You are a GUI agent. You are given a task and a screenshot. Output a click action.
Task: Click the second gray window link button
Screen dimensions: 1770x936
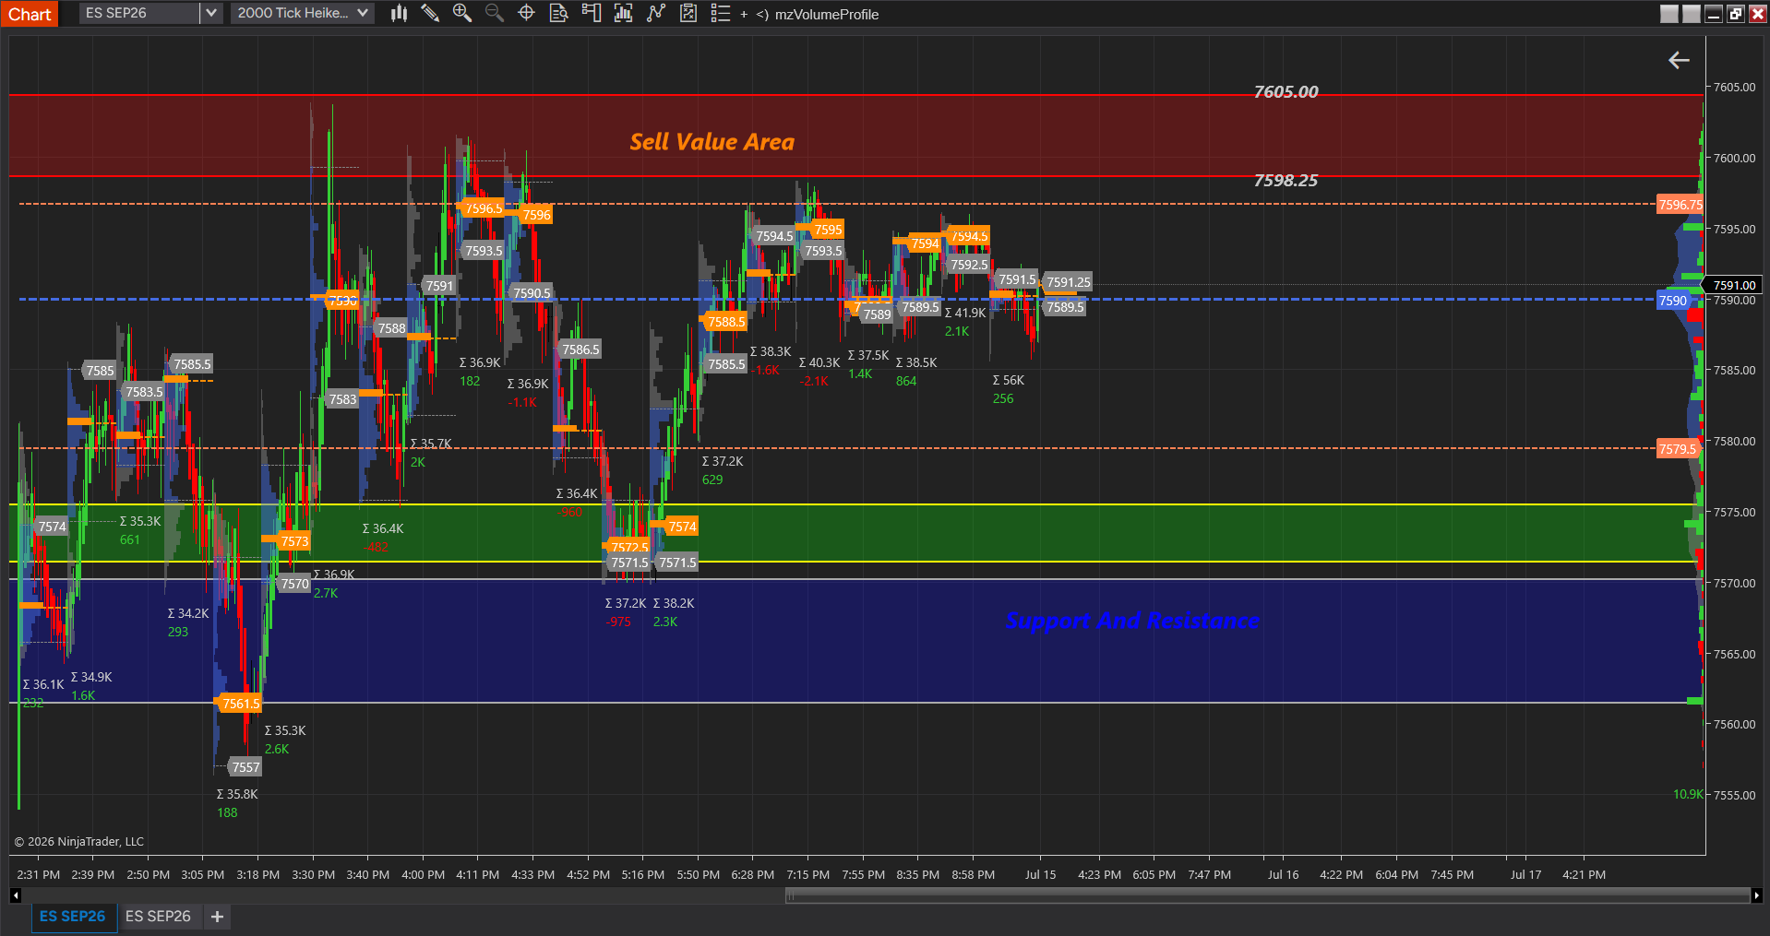coord(1692,14)
